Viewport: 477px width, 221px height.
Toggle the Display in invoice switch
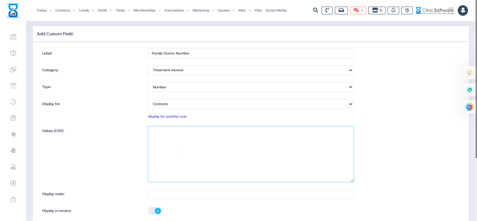click(155, 211)
